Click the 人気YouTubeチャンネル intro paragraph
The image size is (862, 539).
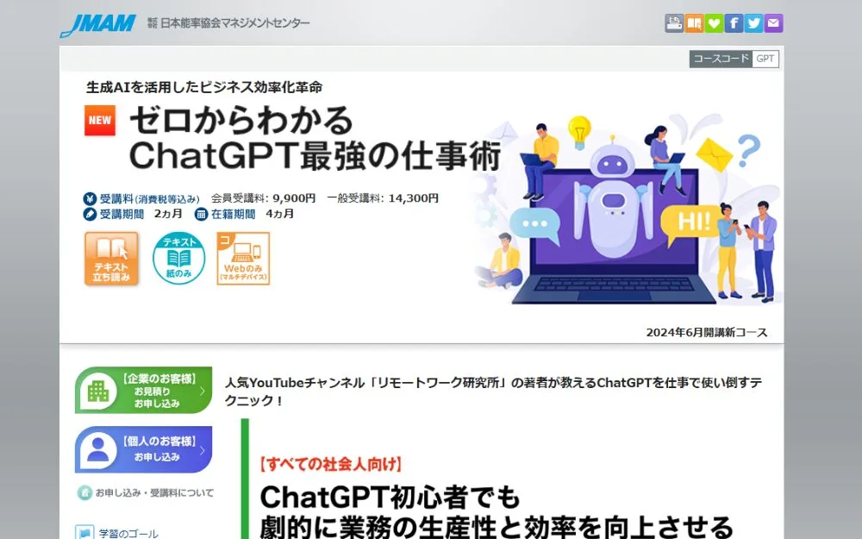493,391
